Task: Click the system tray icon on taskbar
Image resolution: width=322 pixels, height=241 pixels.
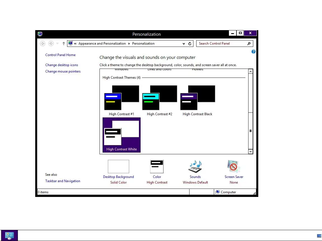Action: (319, 236)
